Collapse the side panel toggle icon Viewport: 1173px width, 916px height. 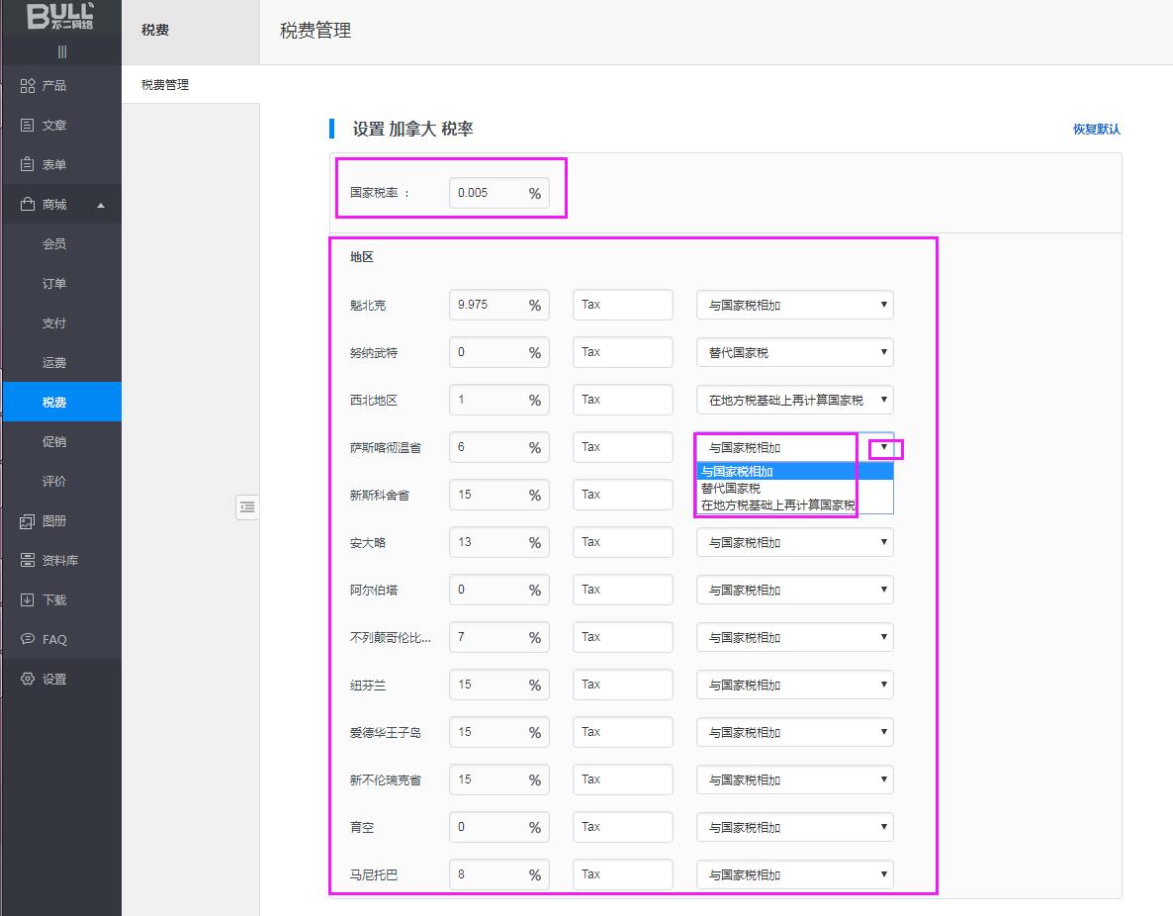coord(247,507)
